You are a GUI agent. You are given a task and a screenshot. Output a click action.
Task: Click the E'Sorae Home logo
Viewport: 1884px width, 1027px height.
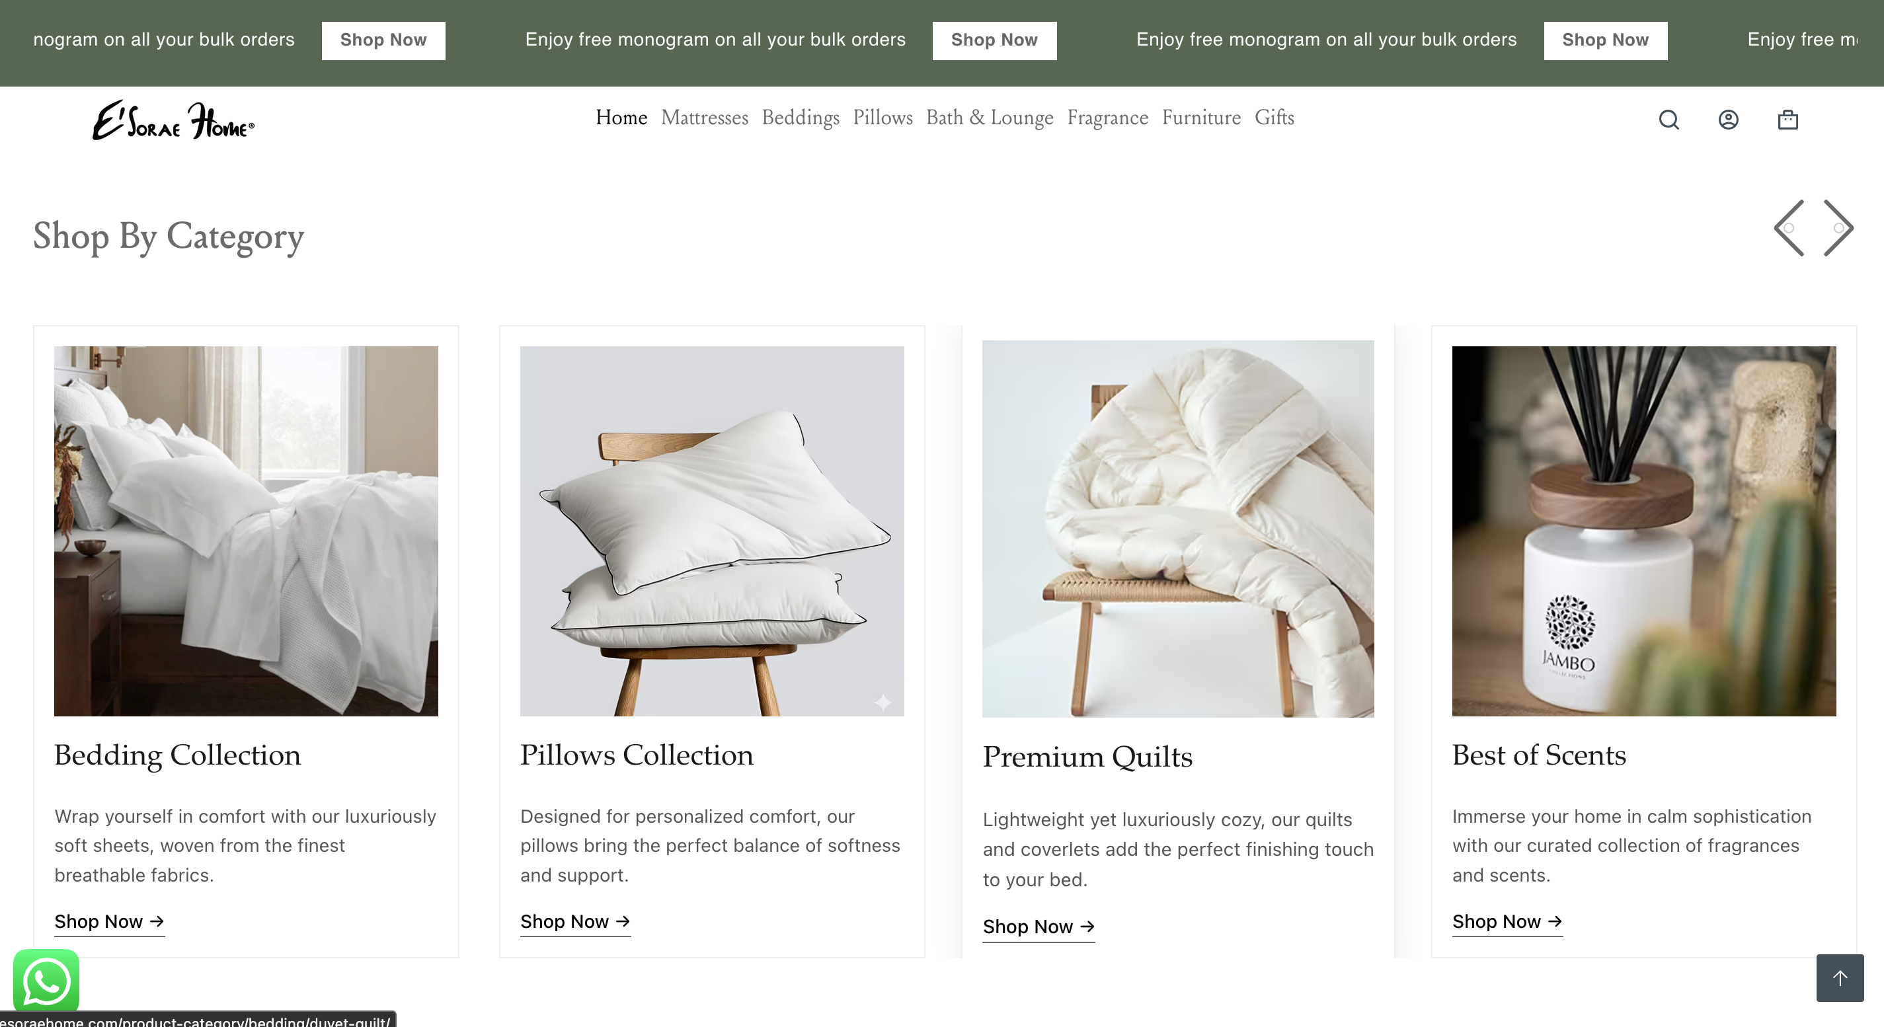click(x=173, y=119)
